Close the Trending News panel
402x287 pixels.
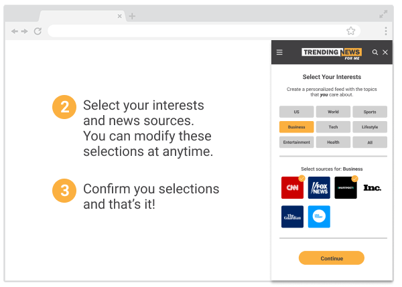385,52
